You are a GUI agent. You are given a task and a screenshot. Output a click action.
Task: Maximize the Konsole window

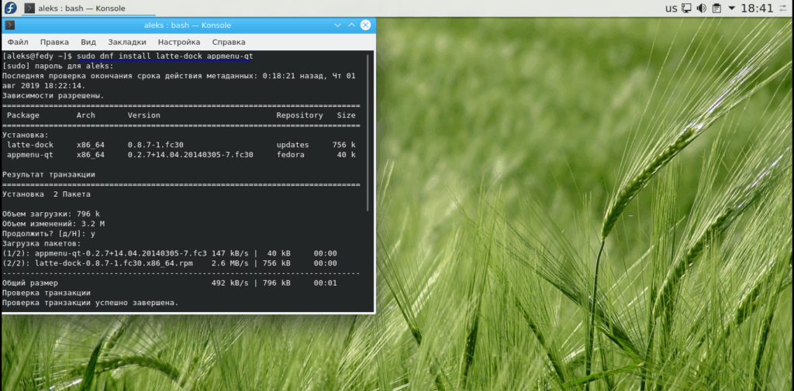(352, 26)
